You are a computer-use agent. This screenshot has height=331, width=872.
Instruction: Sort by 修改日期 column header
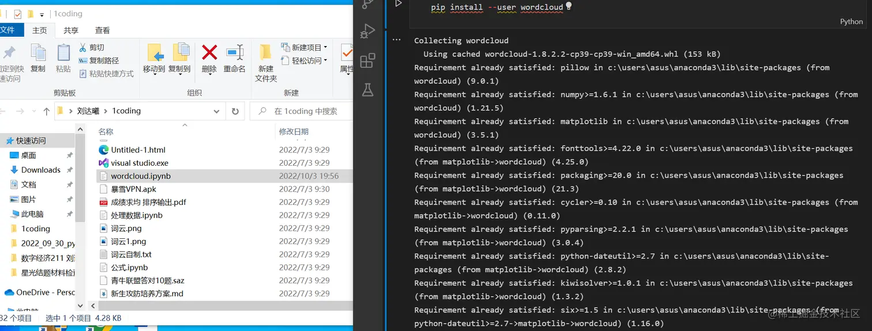294,131
